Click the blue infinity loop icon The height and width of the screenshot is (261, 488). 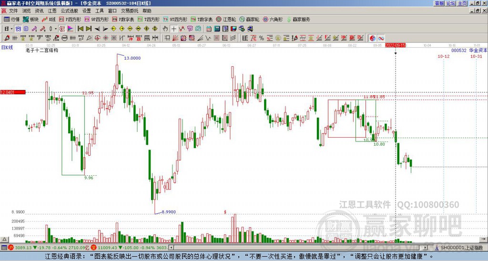coord(381,38)
